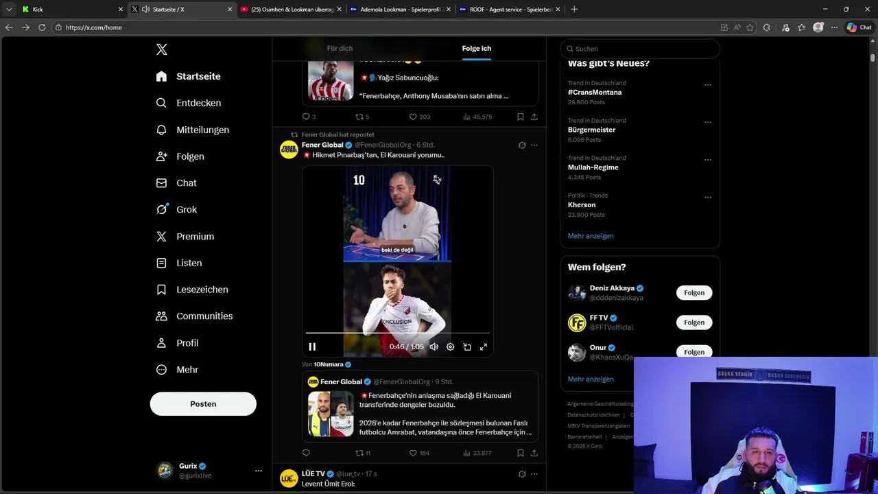Open LÜE TV profile avatar
The width and height of the screenshot is (878, 494).
(x=289, y=478)
